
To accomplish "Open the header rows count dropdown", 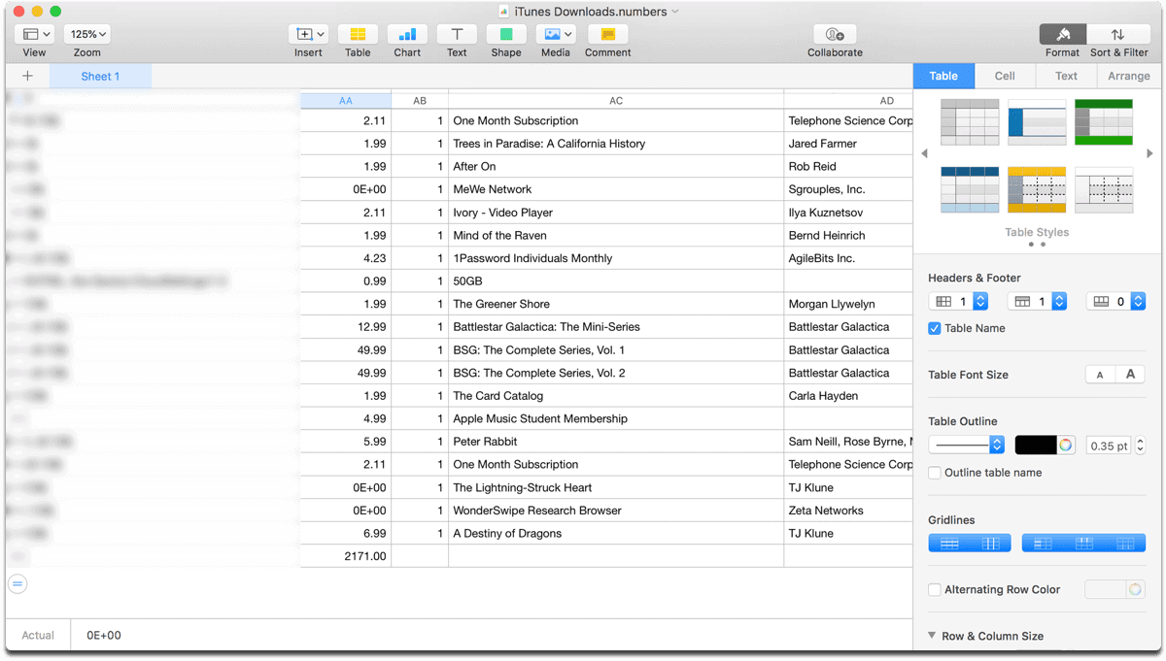I will coord(1037,302).
